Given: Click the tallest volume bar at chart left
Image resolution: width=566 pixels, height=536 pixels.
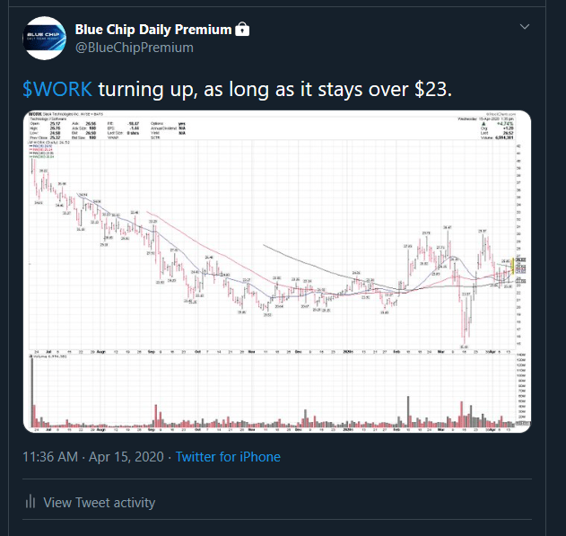Looking at the screenshot, I should click(x=31, y=391).
